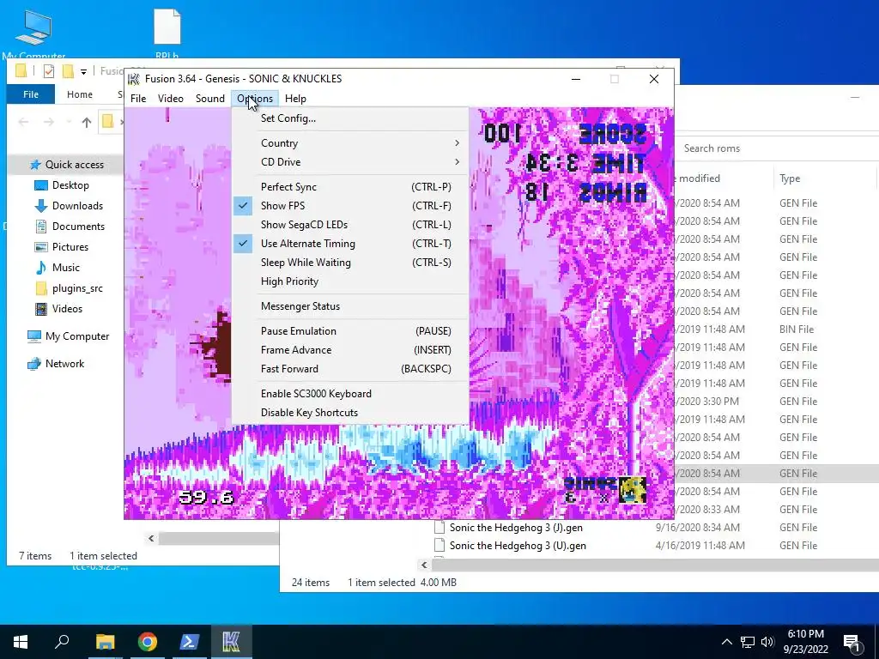
Task: Open File tab in Explorer ribbon
Action: (x=31, y=94)
